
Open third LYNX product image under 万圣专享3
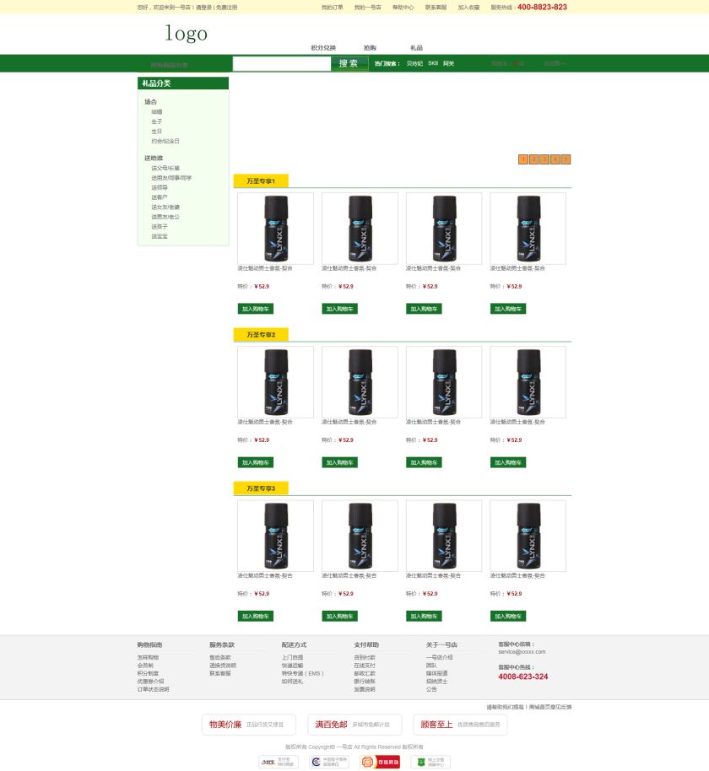coord(444,536)
